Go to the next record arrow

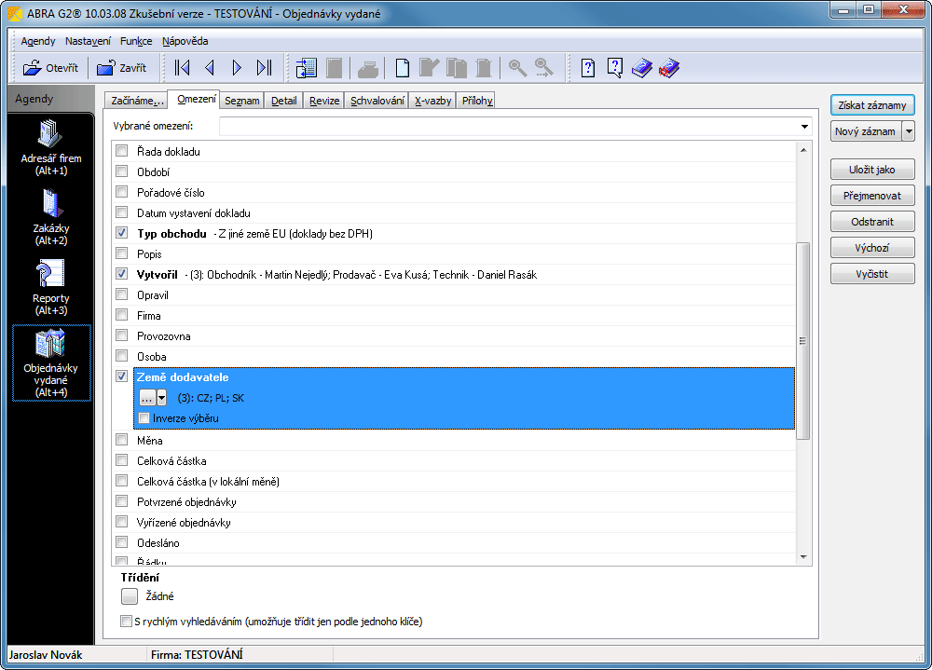[237, 67]
